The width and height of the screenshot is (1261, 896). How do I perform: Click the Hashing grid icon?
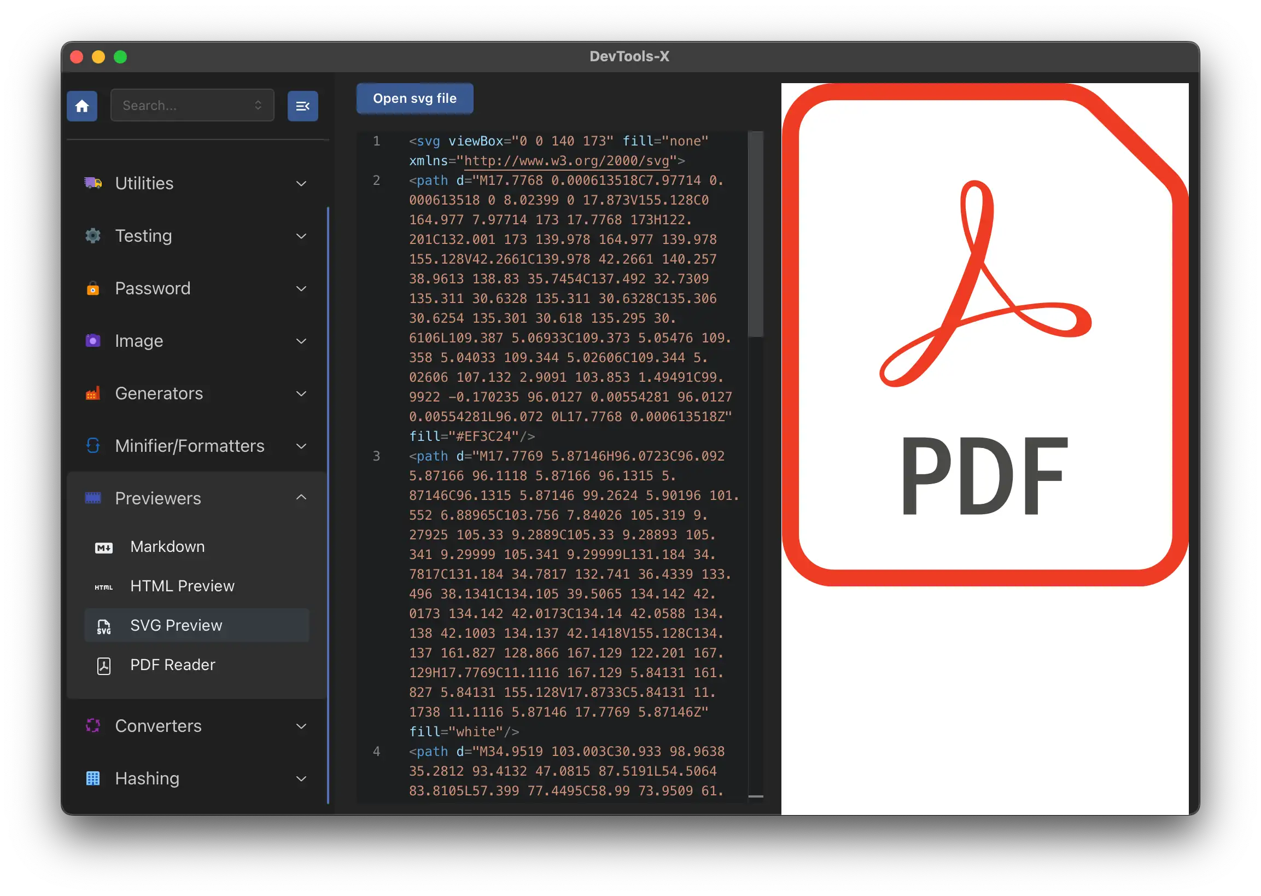tap(92, 778)
